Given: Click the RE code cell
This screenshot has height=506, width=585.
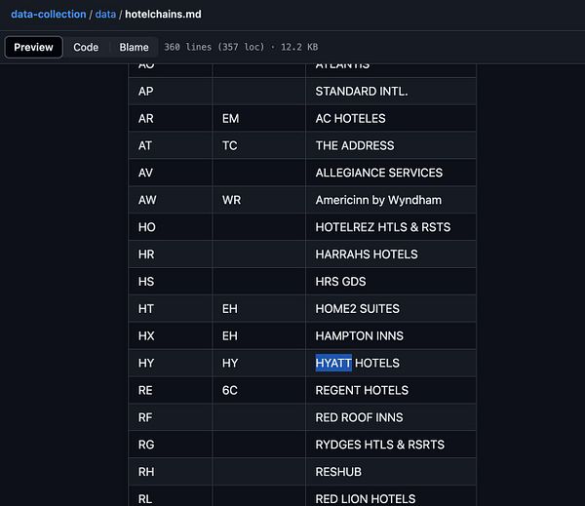Looking at the screenshot, I should 171,390.
